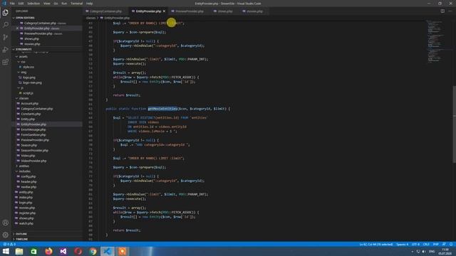Open the Terminal menu
Viewport: 456px width, 256px height.
pos(76,4)
